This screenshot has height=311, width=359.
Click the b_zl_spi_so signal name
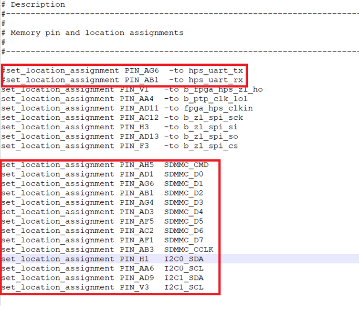coord(213,137)
